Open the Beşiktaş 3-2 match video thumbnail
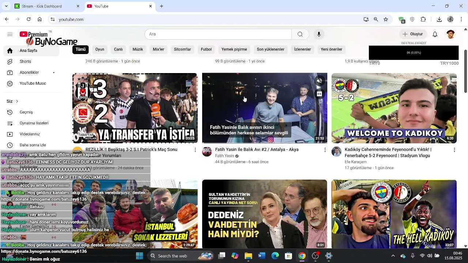Viewport: 468px width, 263px height. [135, 108]
